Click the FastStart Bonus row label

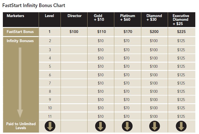(x=20, y=32)
